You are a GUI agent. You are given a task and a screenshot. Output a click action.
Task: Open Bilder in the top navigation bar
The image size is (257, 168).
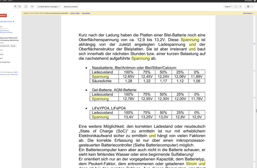coord(5,1)
